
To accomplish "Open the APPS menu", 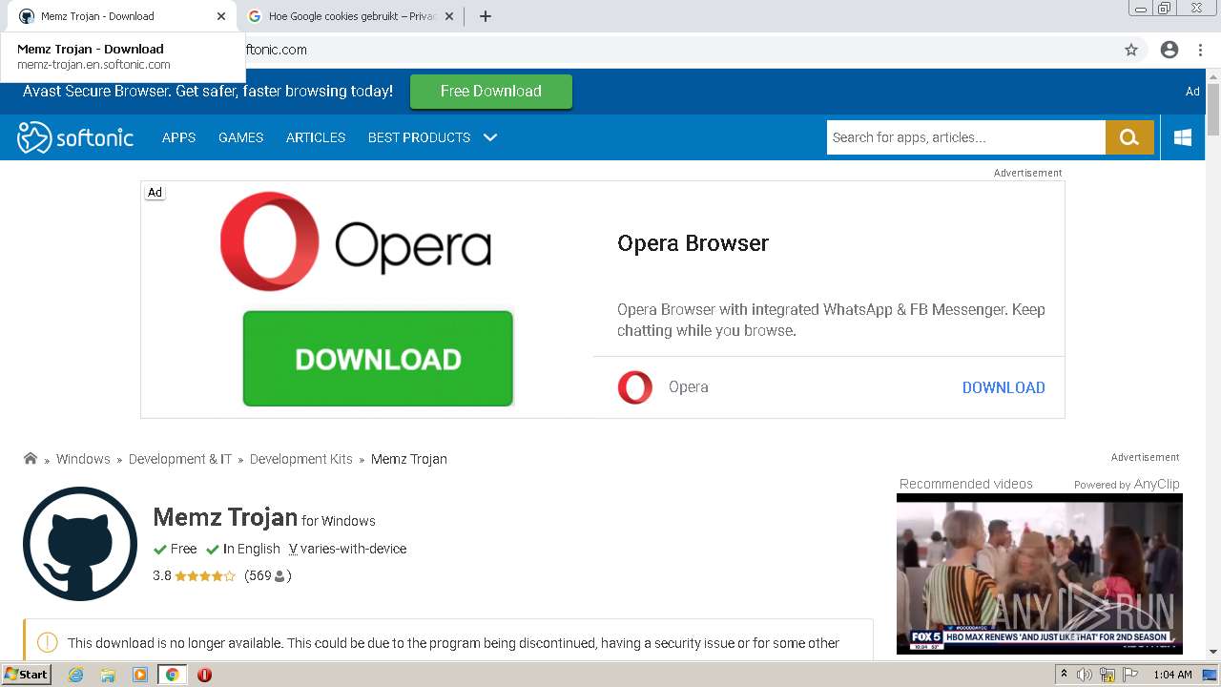I will [x=178, y=137].
